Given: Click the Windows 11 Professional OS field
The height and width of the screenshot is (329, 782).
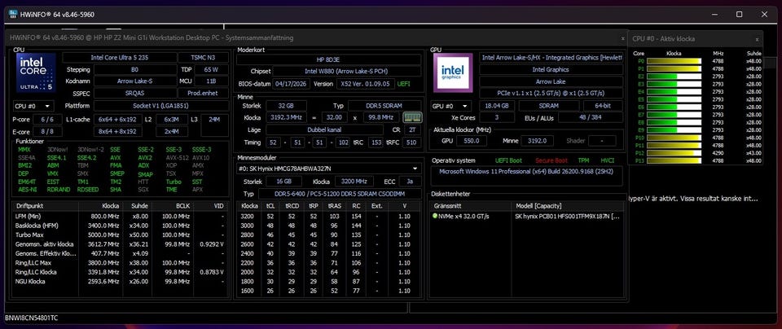Looking at the screenshot, I should click(527, 171).
